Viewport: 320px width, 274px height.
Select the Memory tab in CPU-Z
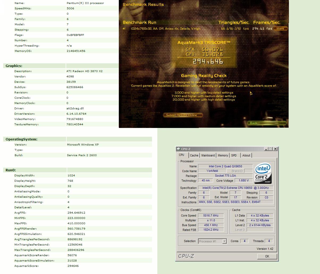(x=223, y=155)
